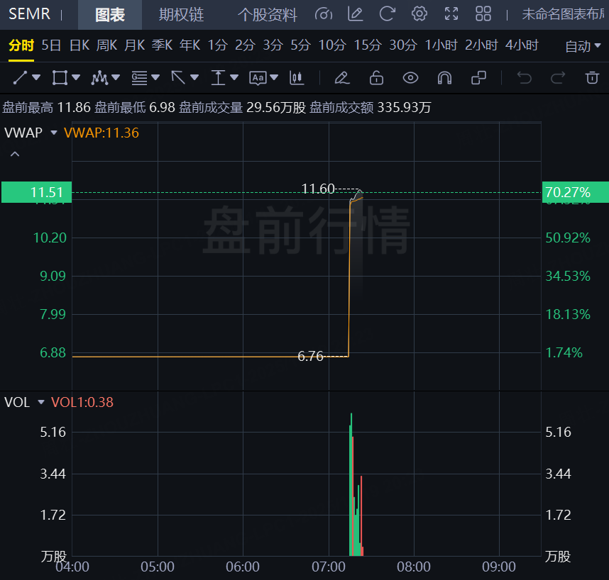Select the 月K timeframe

135,45
